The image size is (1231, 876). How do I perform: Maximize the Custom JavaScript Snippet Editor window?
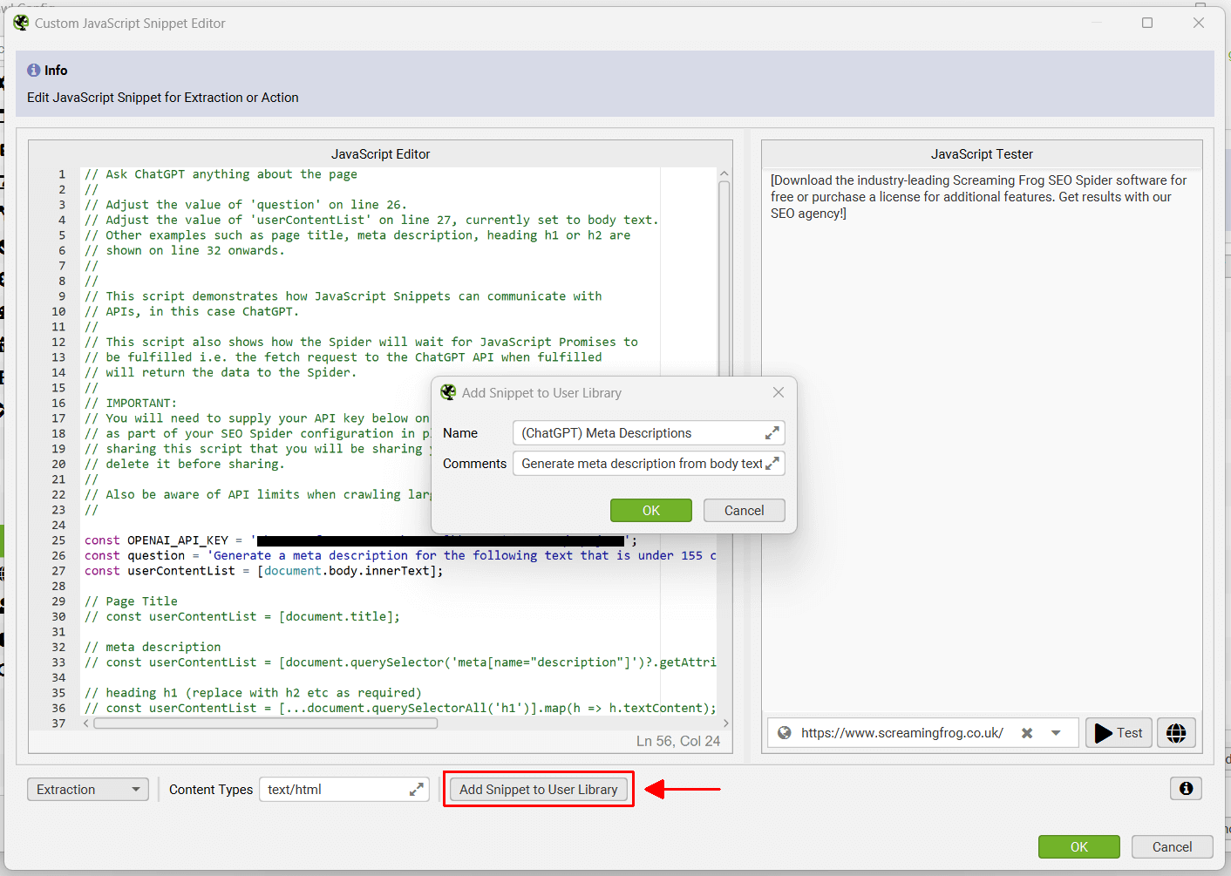tap(1147, 23)
